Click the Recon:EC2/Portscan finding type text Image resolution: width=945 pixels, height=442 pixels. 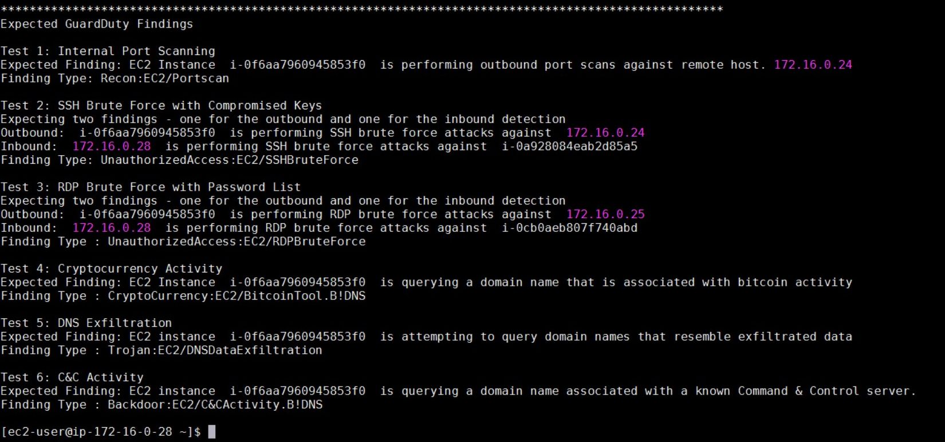165,78
